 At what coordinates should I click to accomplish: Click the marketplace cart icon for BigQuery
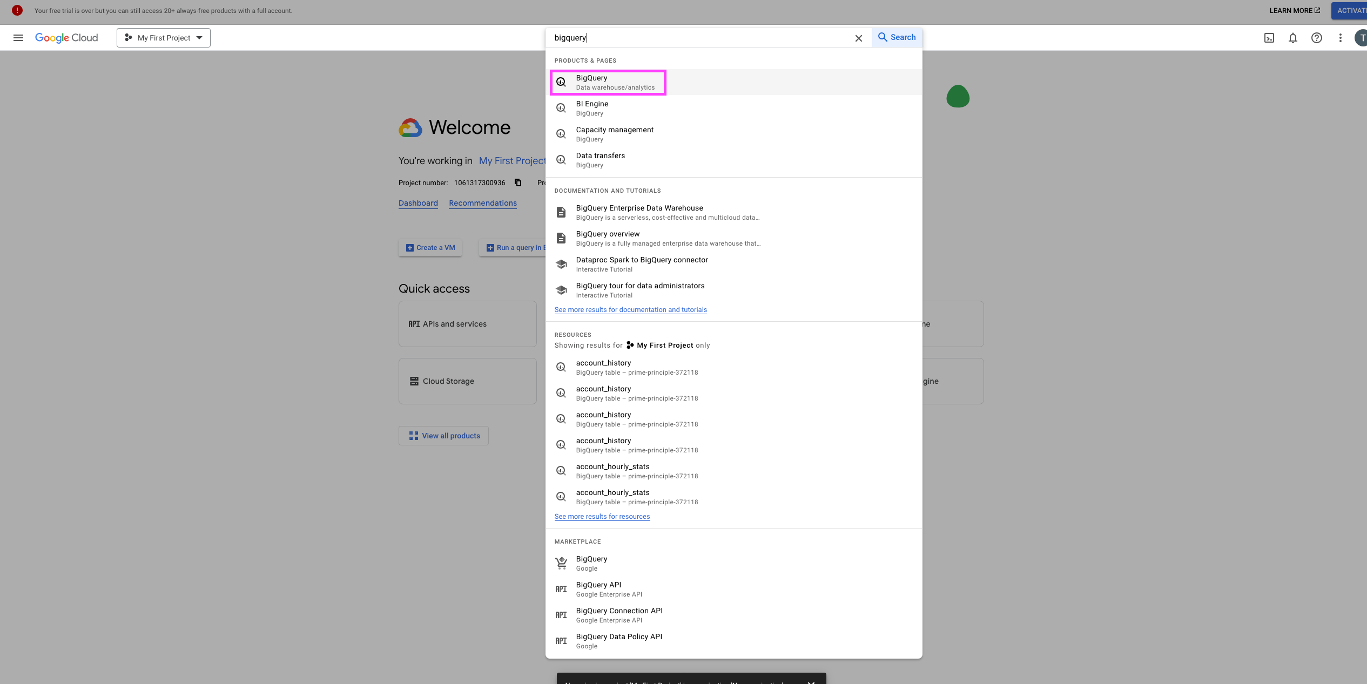(561, 563)
